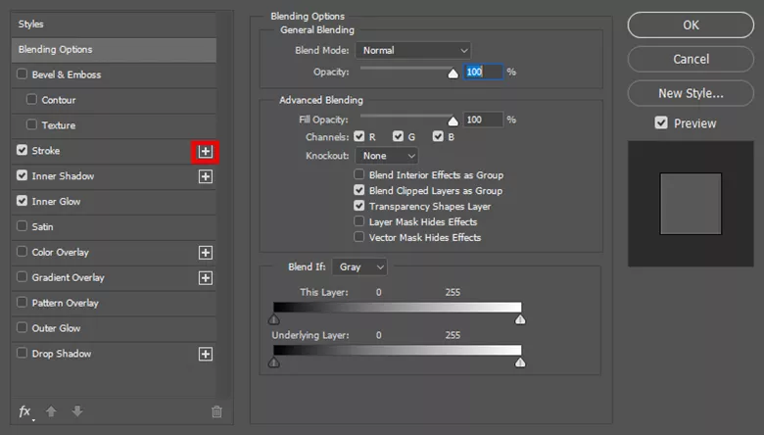Click This Layer black point slider
The width and height of the screenshot is (764, 435).
[x=274, y=319]
